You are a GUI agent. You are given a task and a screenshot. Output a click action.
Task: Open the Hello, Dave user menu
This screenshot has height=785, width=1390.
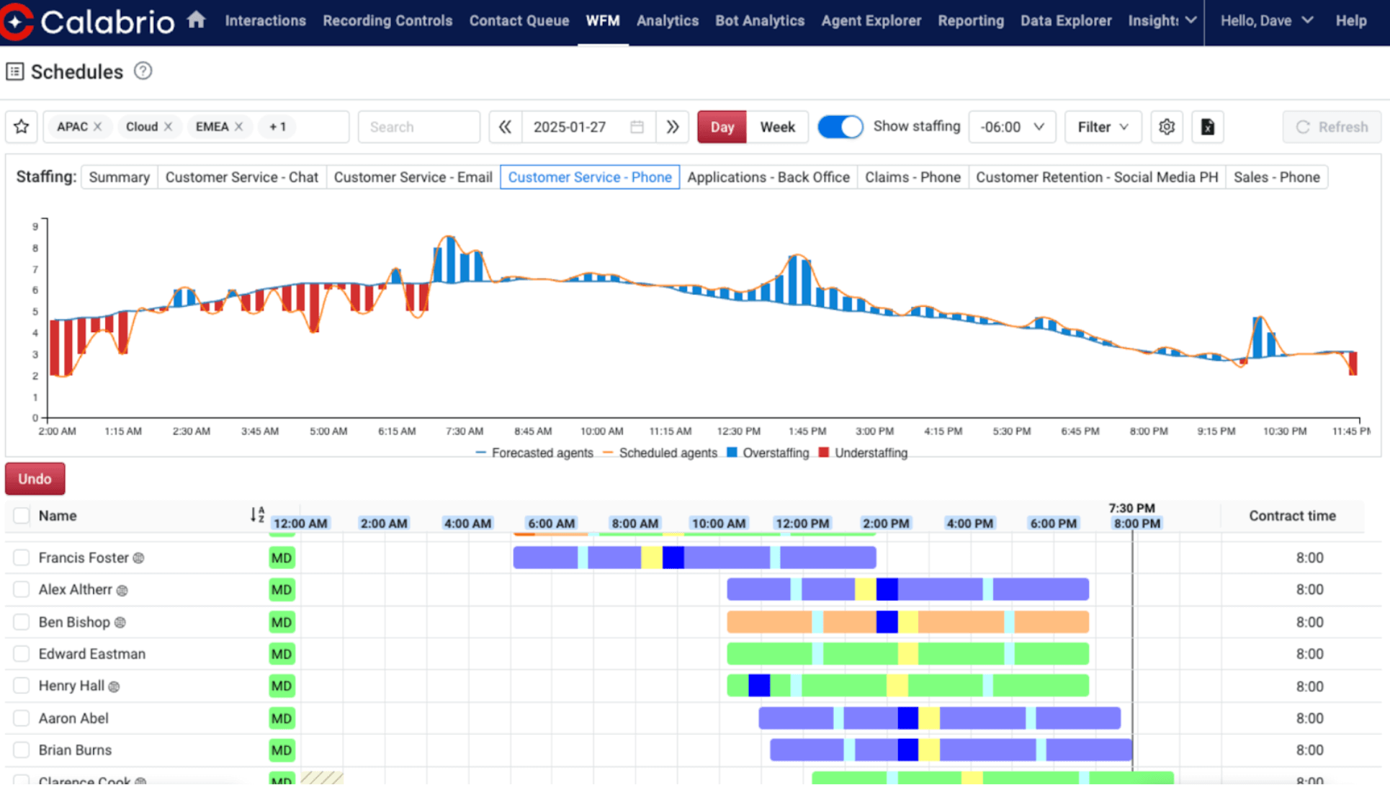1266,21
